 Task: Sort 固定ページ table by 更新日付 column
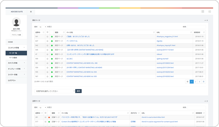(x=199, y=32)
